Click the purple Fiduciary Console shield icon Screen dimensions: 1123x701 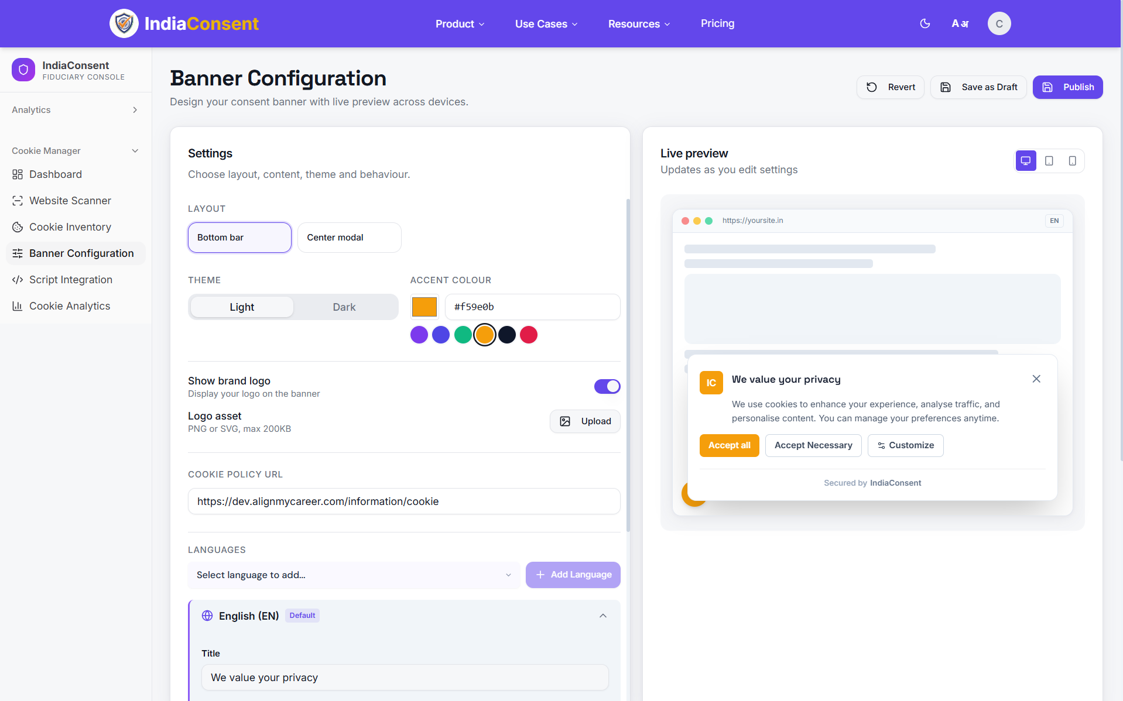coord(23,70)
